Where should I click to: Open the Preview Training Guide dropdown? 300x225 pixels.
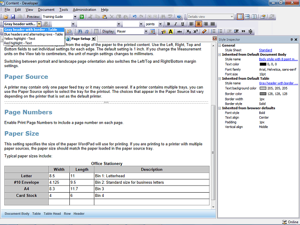[x=75, y=17]
